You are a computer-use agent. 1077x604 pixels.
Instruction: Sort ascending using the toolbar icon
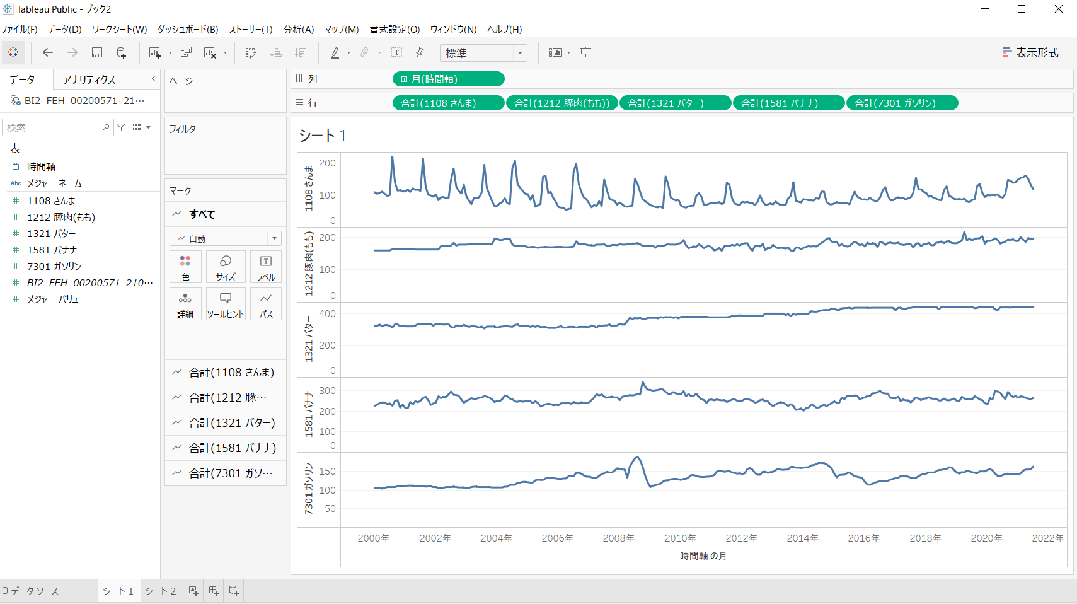(x=276, y=53)
